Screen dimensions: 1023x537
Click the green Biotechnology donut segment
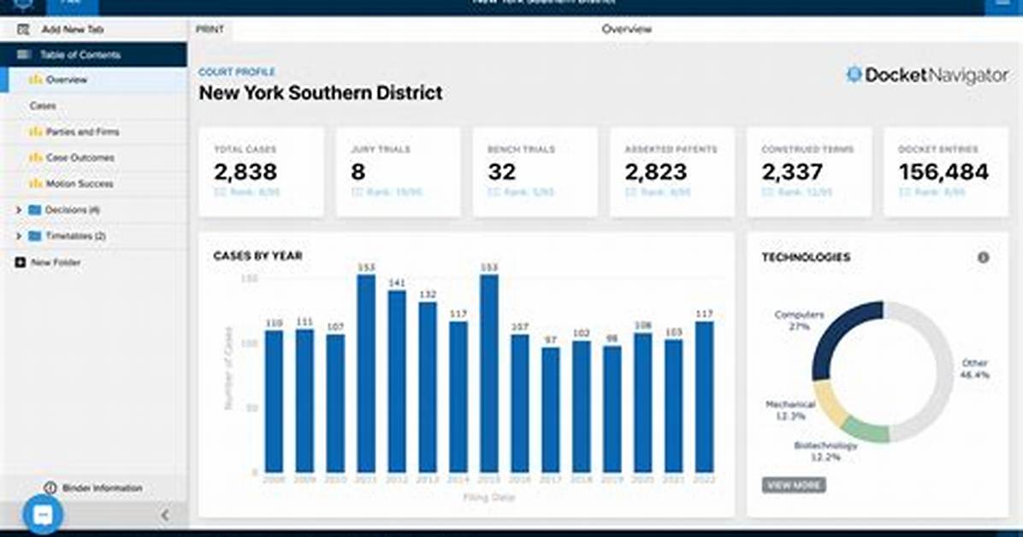pyautogui.click(x=866, y=430)
